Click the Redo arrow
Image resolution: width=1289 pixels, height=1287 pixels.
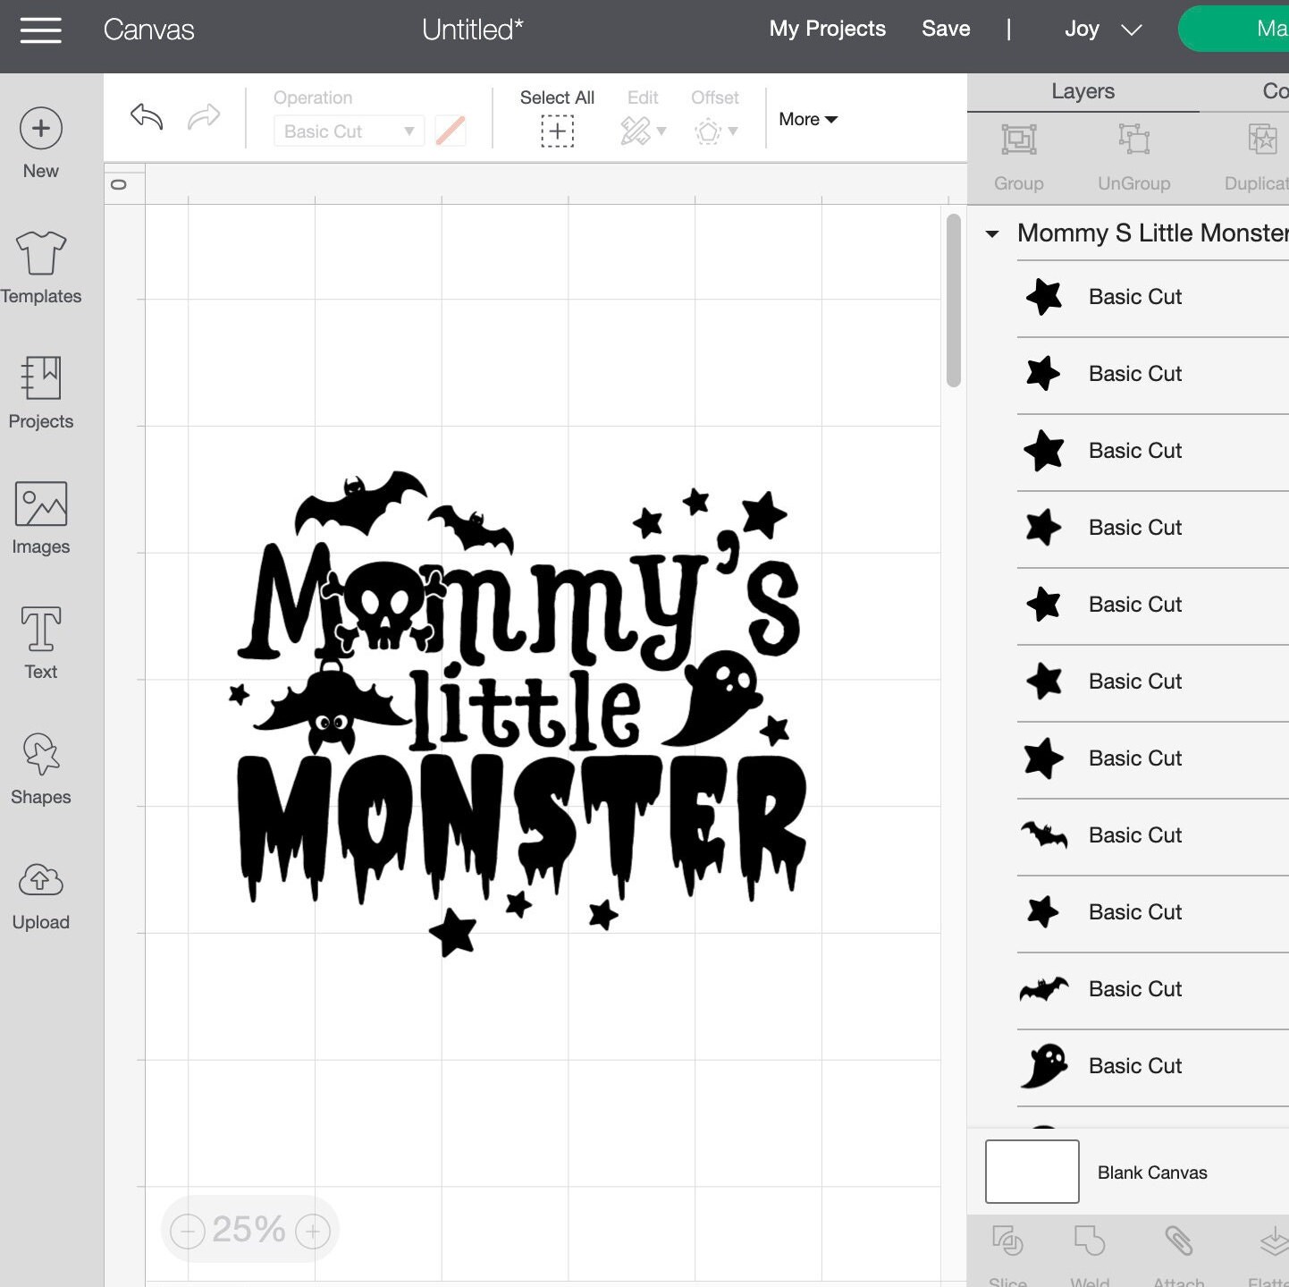click(x=204, y=117)
